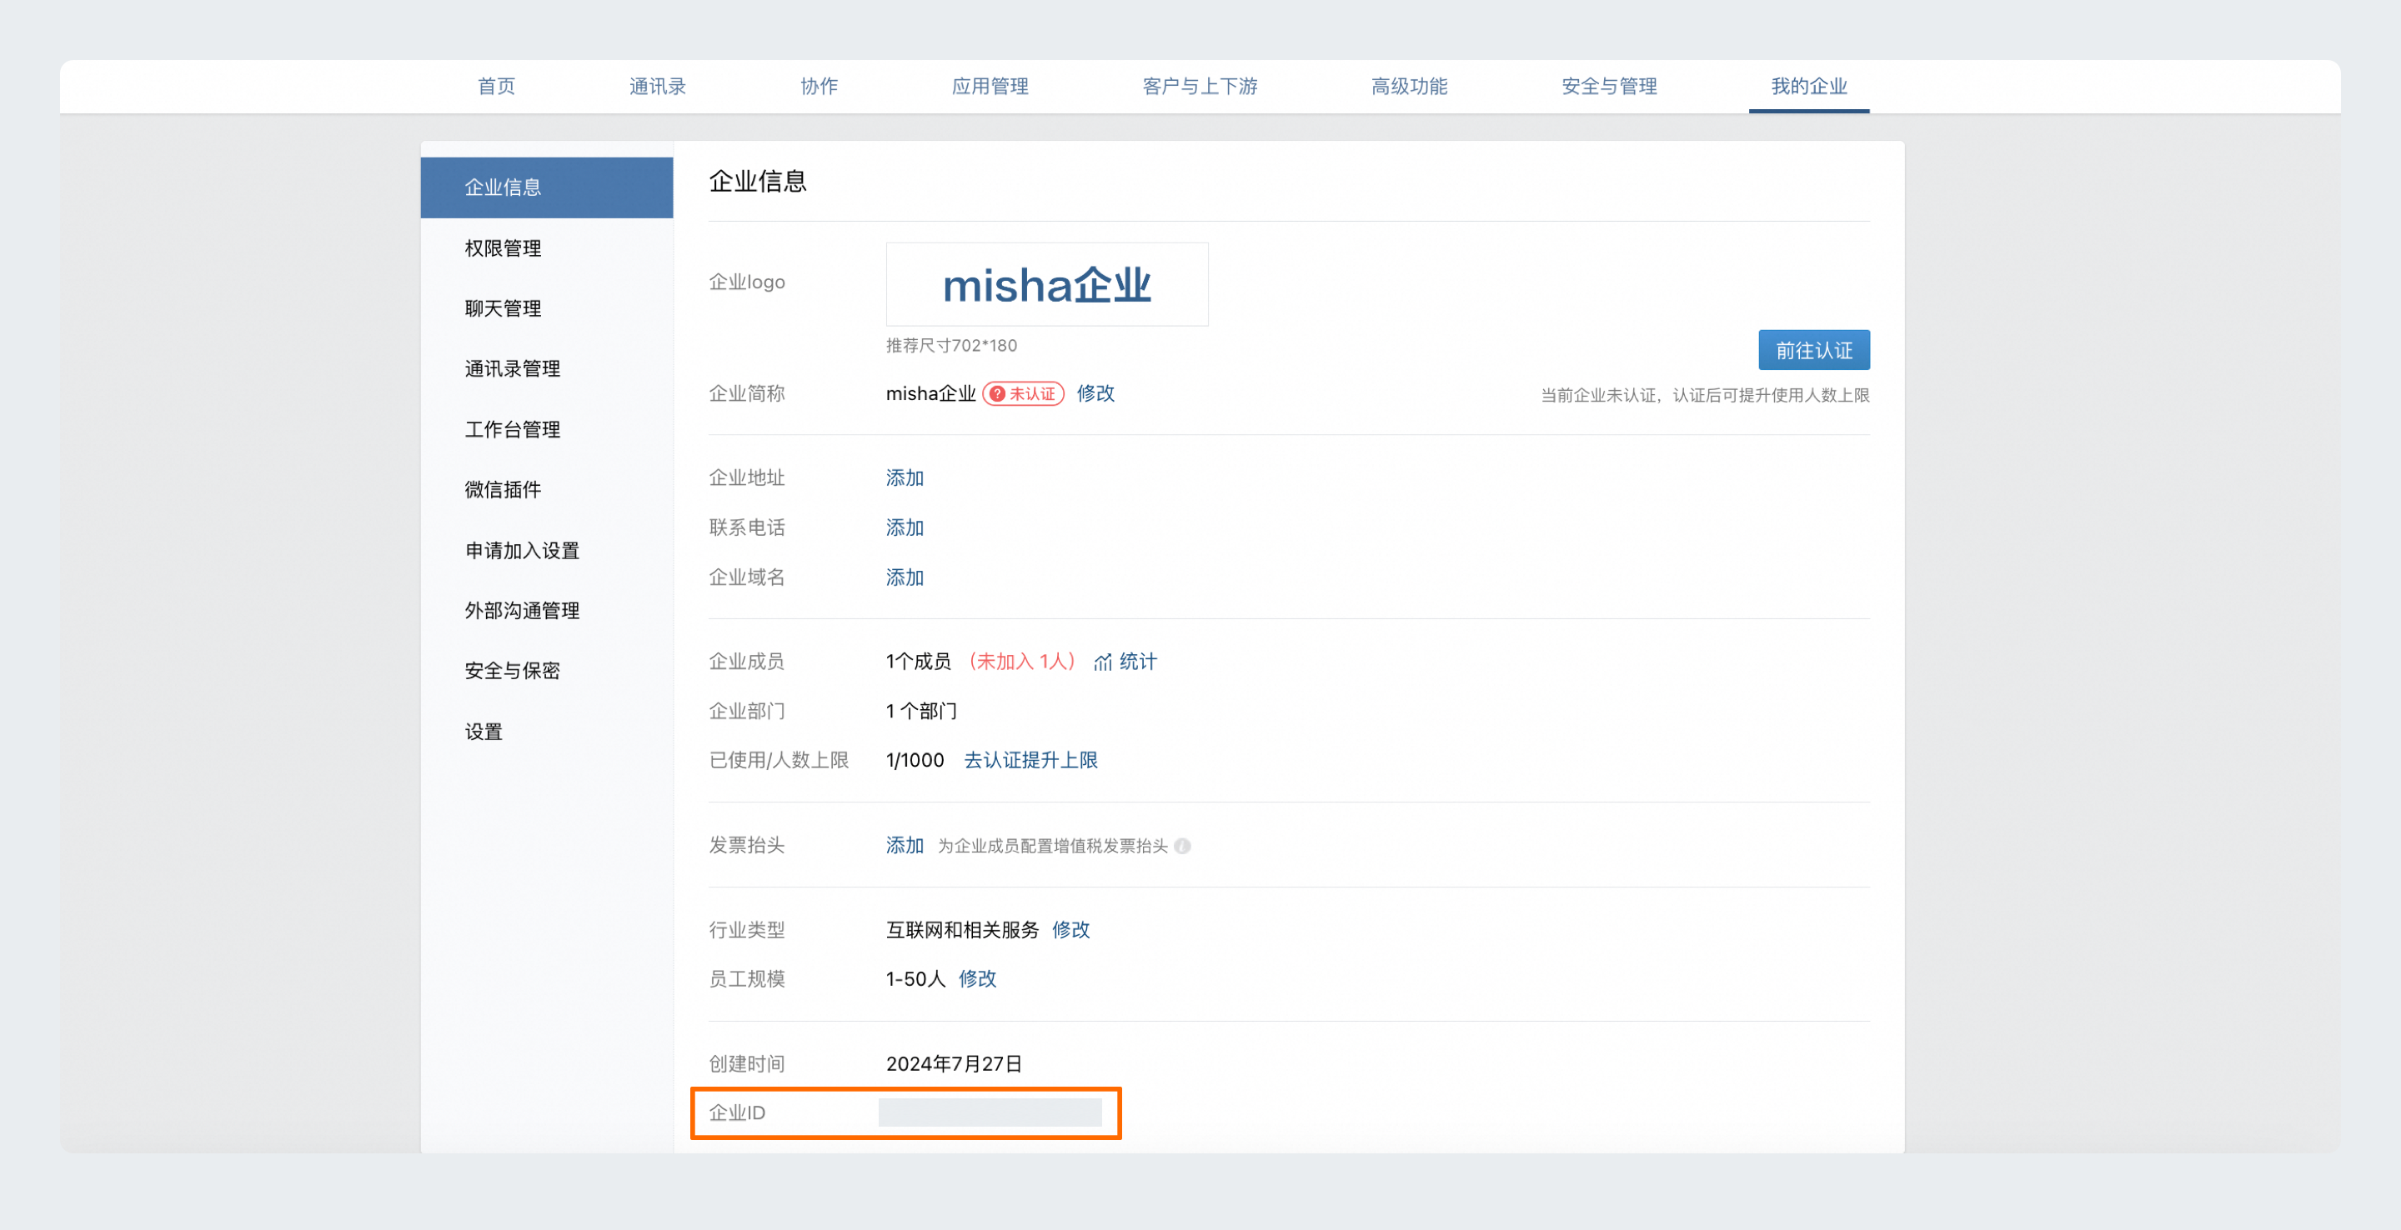Click the red 未加入 1人 text
The height and width of the screenshot is (1230, 2401).
click(x=1022, y=662)
